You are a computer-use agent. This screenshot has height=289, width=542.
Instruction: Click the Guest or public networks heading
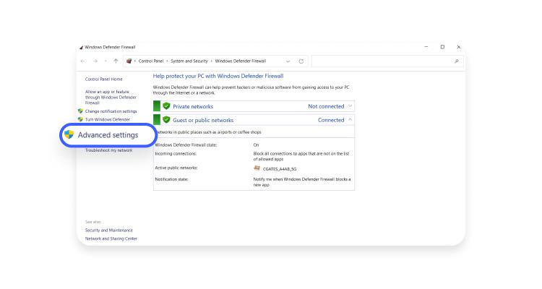tap(203, 120)
